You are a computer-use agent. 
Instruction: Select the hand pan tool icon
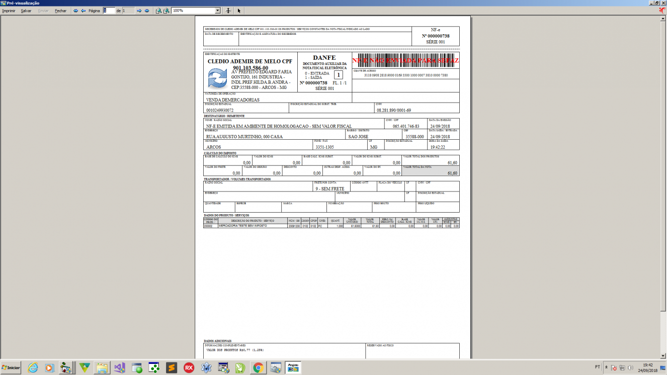[x=228, y=11]
